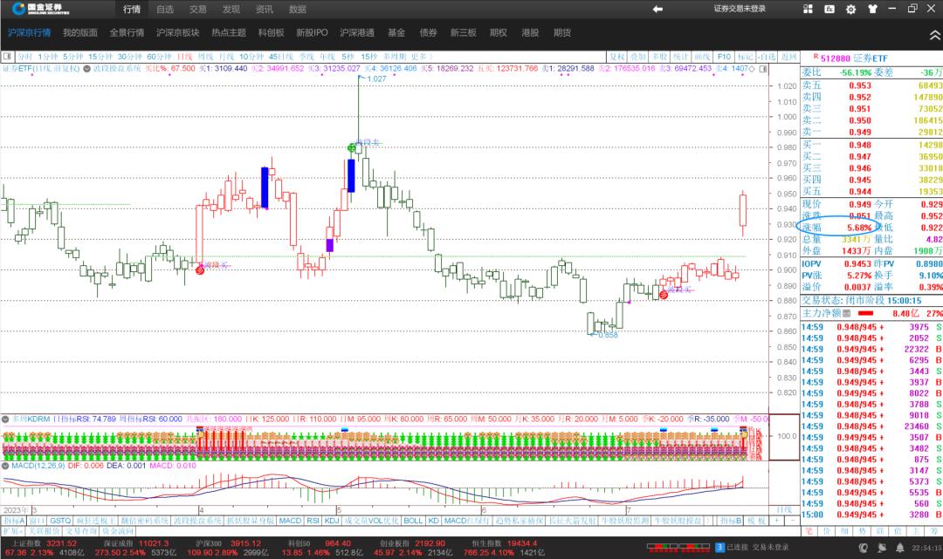This screenshot has width=943, height=559.
Task: Click the plus zoom-in button below chart
Action: (x=775, y=521)
